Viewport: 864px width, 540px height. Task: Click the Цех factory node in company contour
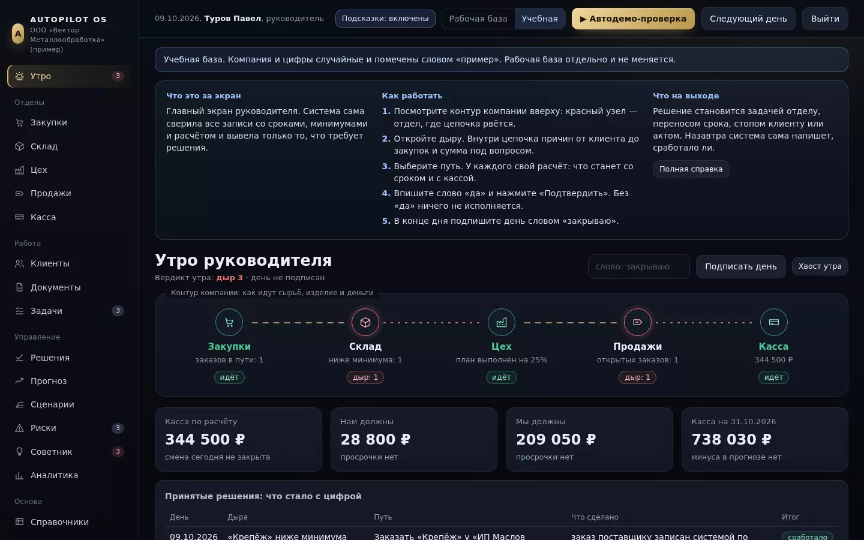click(x=502, y=322)
